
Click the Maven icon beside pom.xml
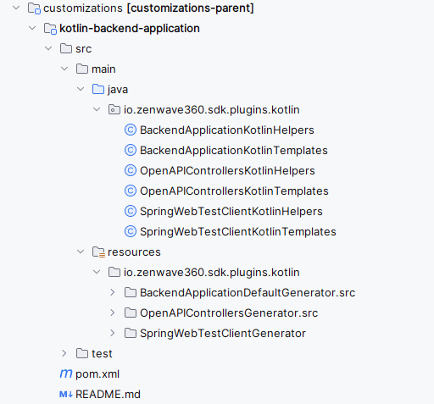pos(66,374)
